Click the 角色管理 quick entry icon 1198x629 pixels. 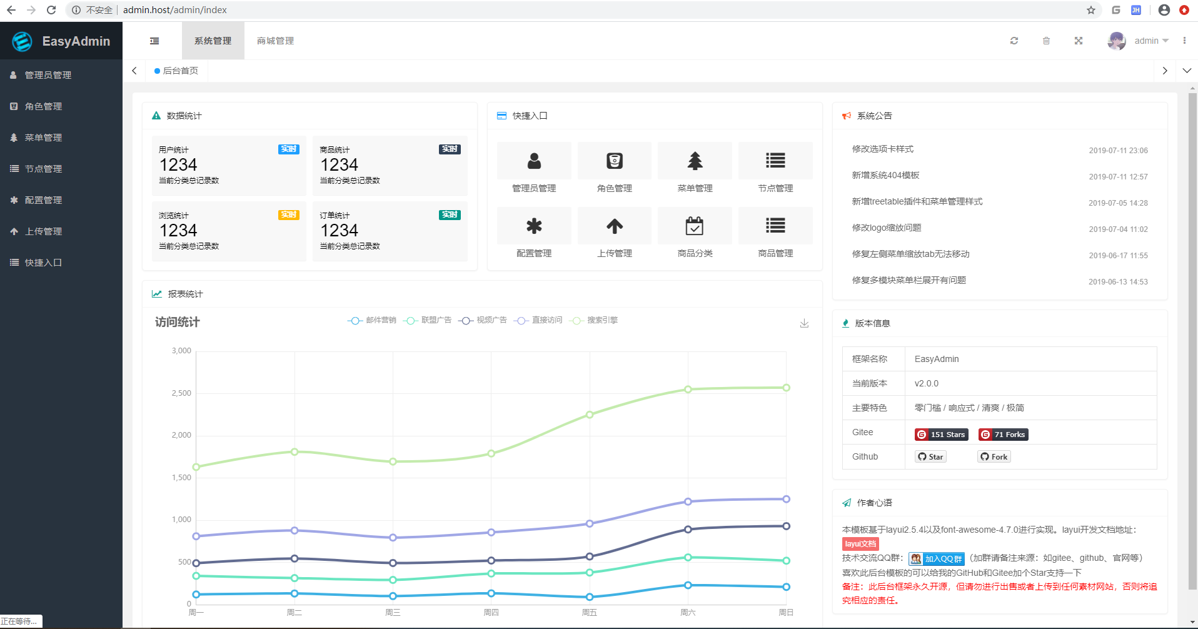point(614,161)
